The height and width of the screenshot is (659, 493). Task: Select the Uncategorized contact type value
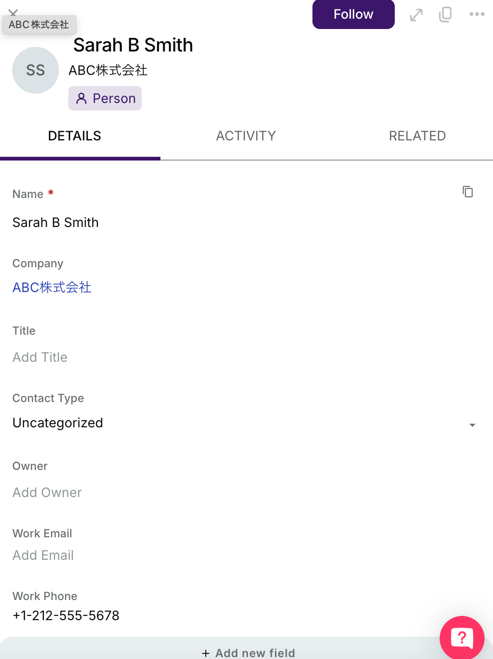[x=58, y=423]
